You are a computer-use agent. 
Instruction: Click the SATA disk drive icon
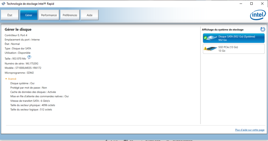coord(210,38)
